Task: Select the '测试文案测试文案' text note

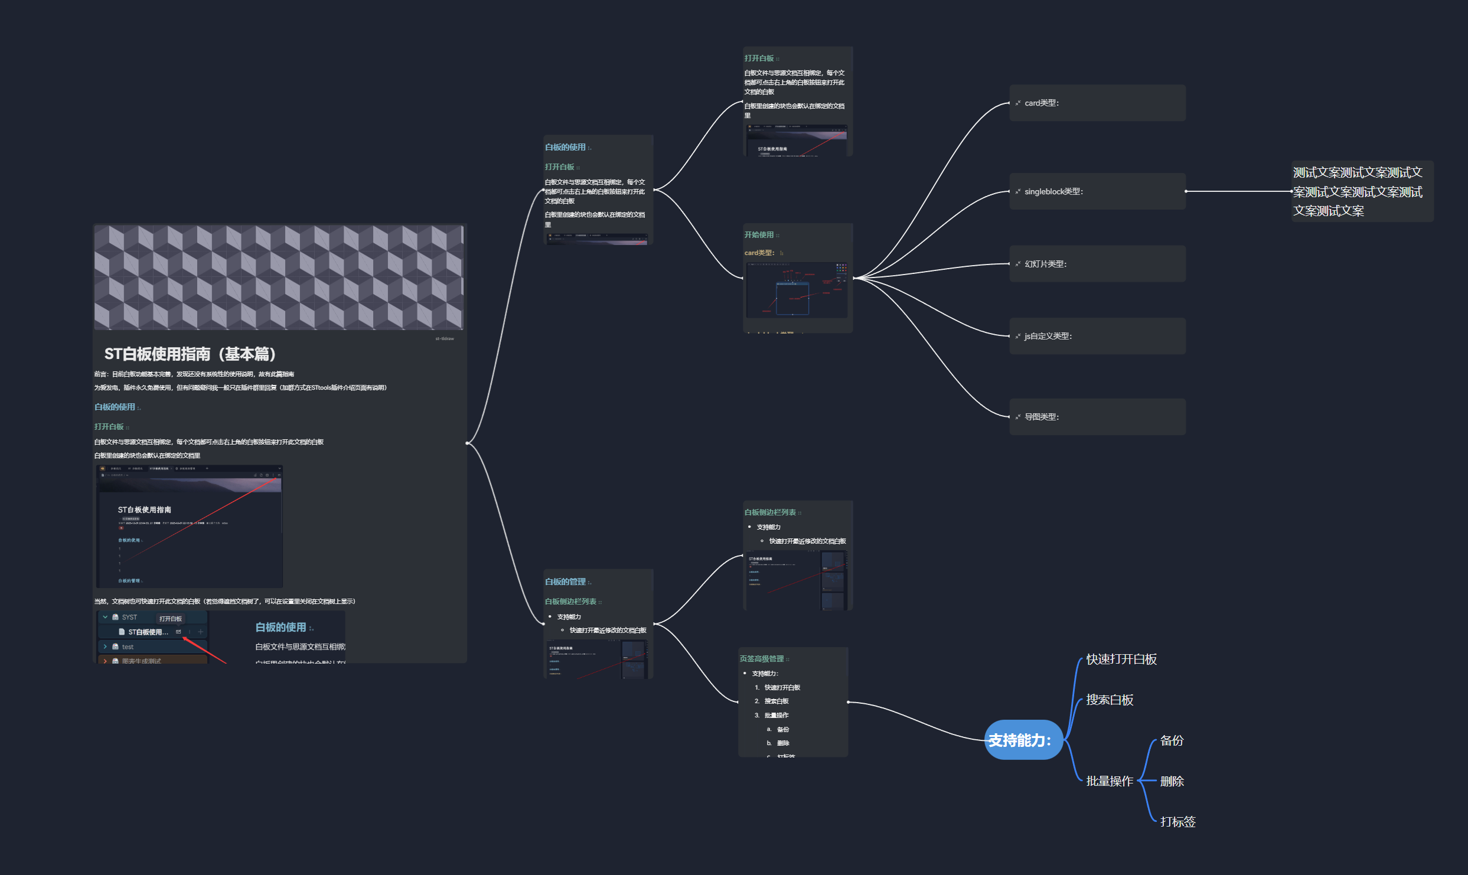Action: pyautogui.click(x=1362, y=192)
